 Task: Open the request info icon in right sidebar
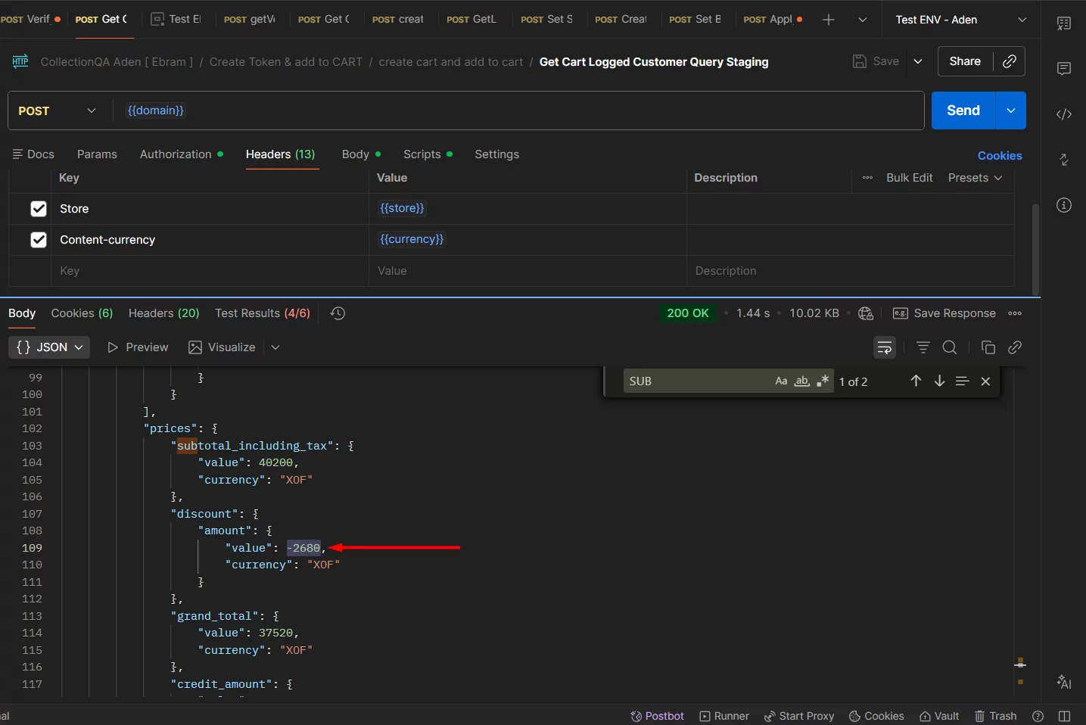pos(1064,205)
